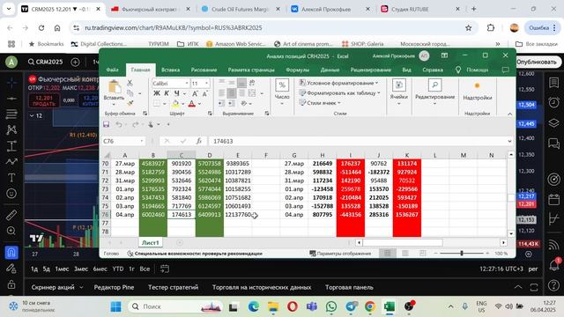Choose the brush drawing tool in TradingView
This screenshot has width=564, height=317.
tap(11, 162)
